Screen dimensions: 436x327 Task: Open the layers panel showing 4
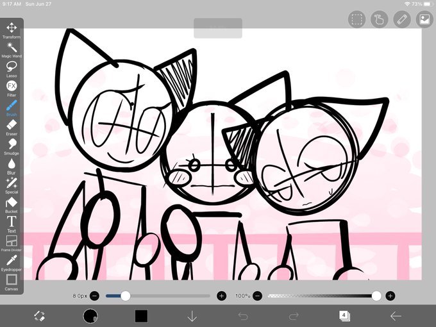[x=344, y=316]
